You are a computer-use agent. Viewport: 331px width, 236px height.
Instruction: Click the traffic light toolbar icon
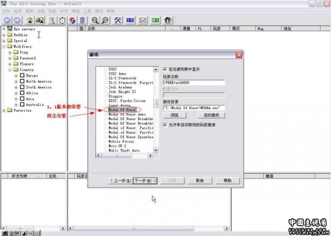pyautogui.click(x=82, y=20)
